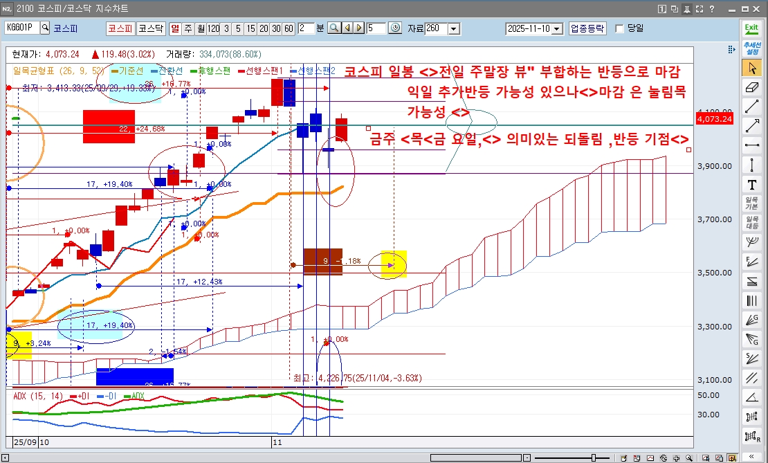Select the text (T) annotation tool
This screenshot has height=463, width=768.
click(751, 184)
